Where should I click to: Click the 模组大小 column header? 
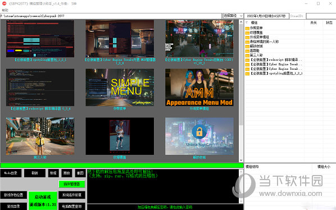[324, 167]
